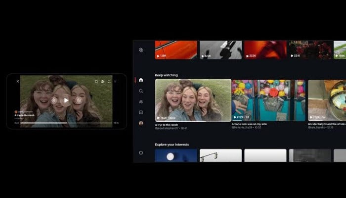Open the orange thumbnail with 128K views

tap(176, 49)
